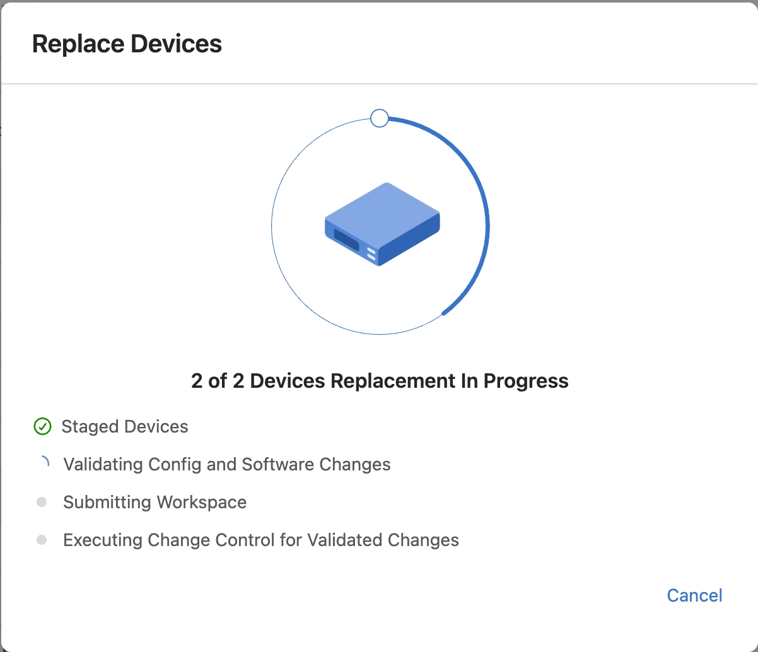
Task: Click the Devices Replacement In Progress heading
Action: 380,381
